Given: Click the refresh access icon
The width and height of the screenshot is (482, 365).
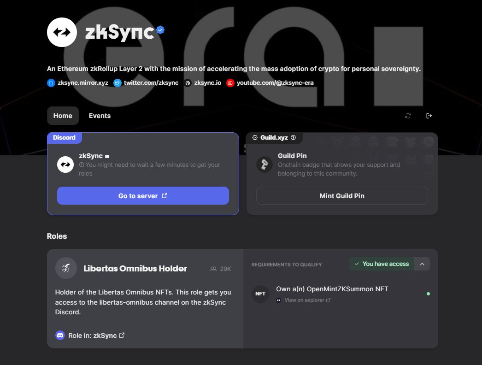Looking at the screenshot, I should tap(408, 116).
